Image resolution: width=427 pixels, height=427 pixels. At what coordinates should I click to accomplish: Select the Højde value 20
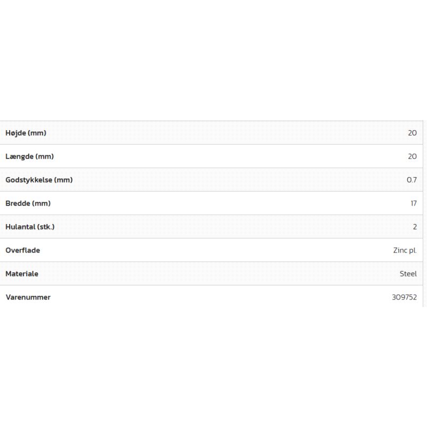coord(412,133)
